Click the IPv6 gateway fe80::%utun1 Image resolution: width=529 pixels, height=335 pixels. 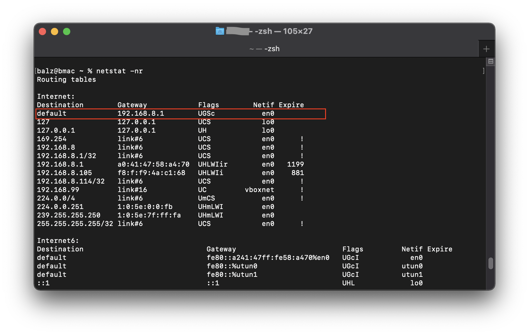point(232,275)
